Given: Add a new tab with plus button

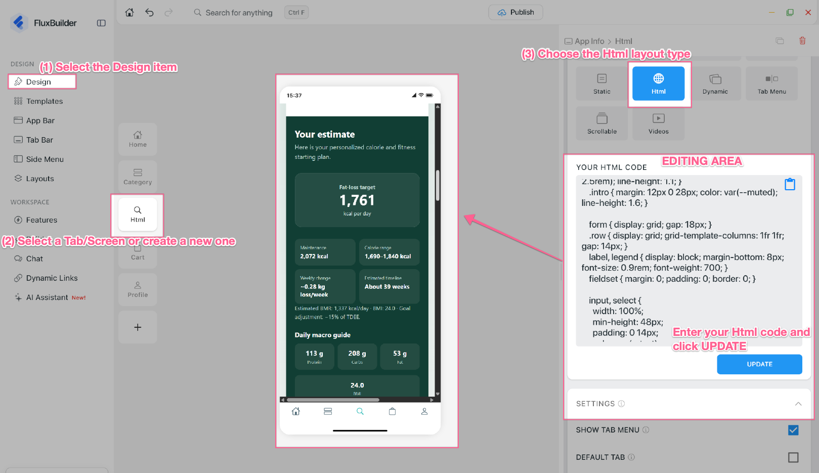Looking at the screenshot, I should coord(138,327).
